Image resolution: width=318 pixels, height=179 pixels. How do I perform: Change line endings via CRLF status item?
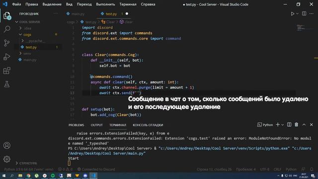(277, 169)
